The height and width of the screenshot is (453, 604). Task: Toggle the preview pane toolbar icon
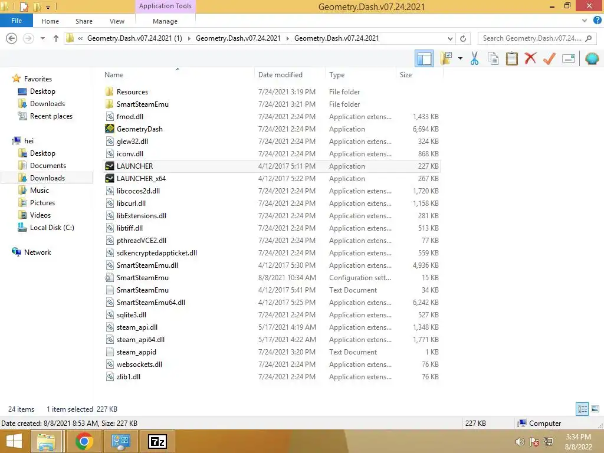pyautogui.click(x=424, y=59)
